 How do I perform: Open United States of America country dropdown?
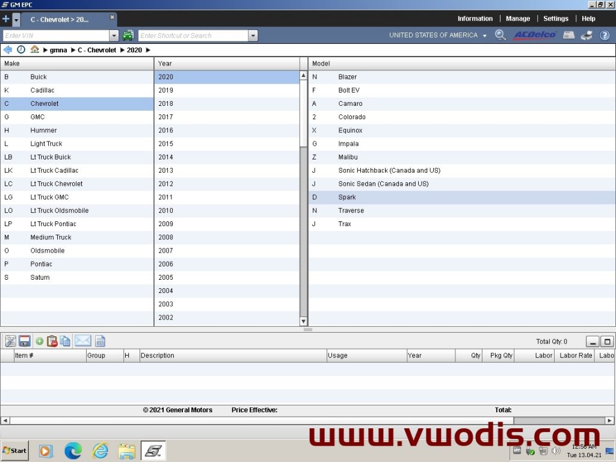pyautogui.click(x=438, y=35)
